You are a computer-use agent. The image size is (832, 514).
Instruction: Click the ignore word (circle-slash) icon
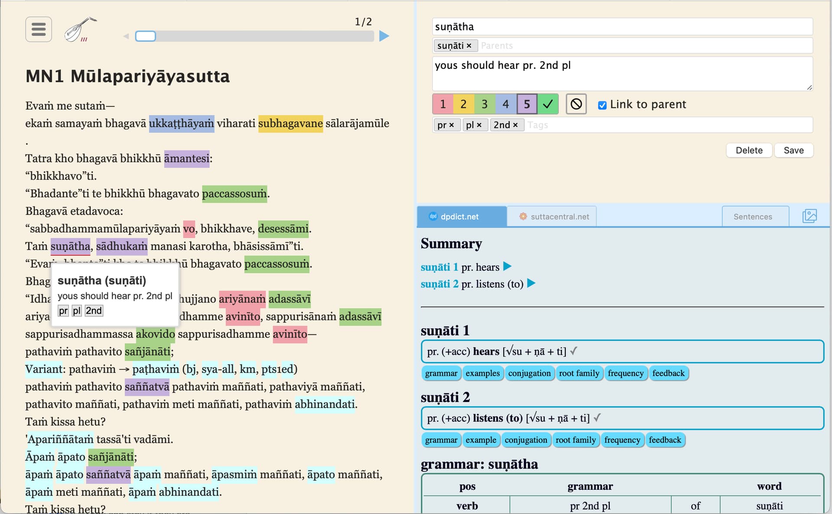[576, 104]
